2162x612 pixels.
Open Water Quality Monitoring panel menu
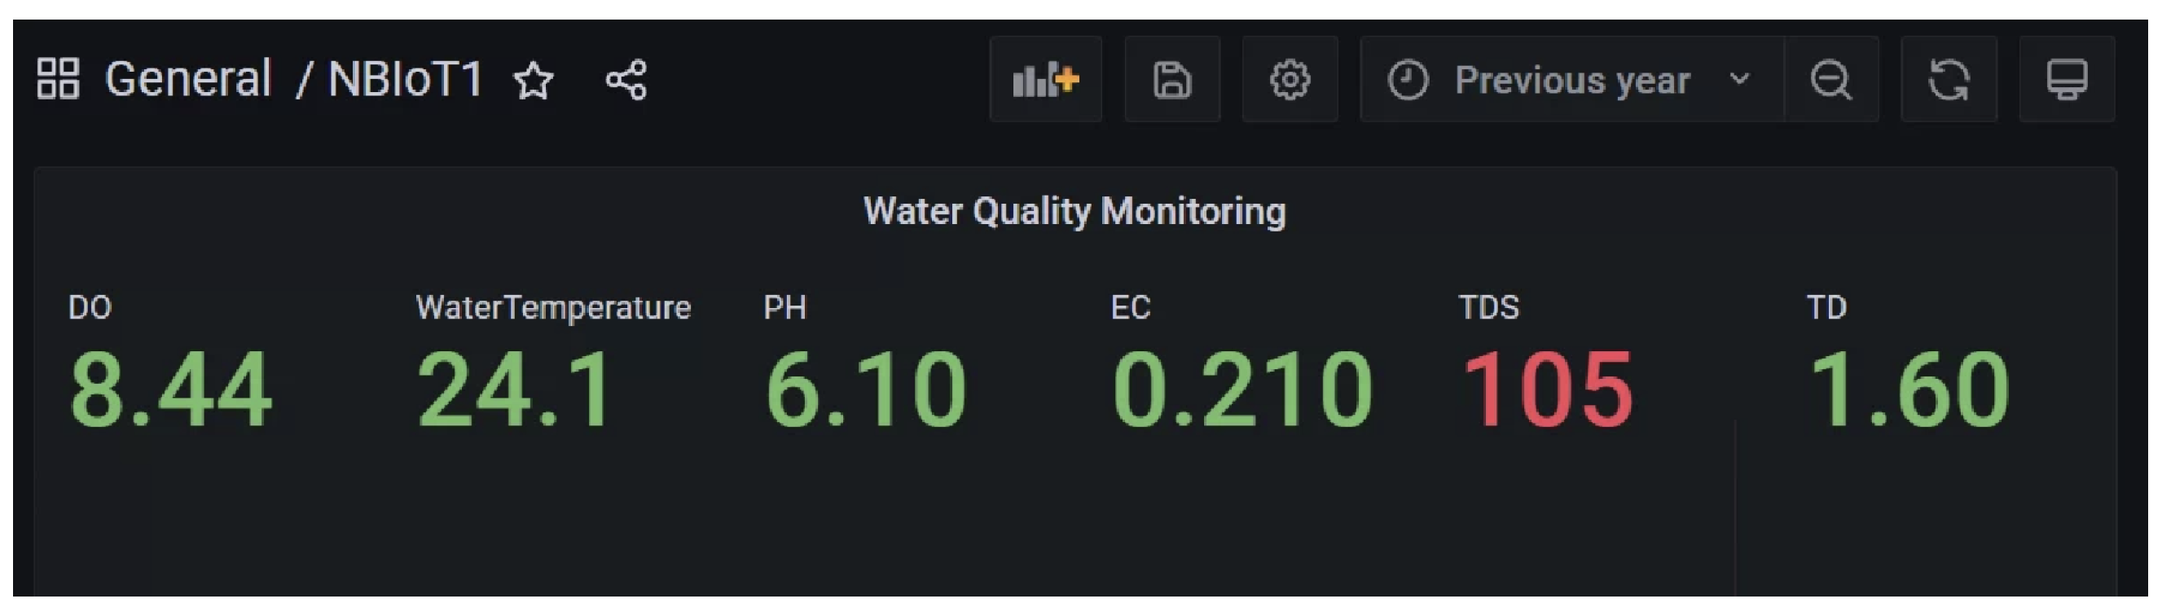[x=1074, y=212]
